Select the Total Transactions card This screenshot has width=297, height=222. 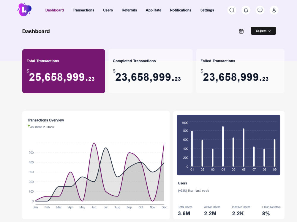click(64, 71)
